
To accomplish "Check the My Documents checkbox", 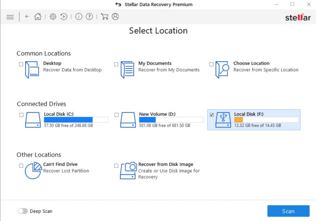I will (116, 64).
